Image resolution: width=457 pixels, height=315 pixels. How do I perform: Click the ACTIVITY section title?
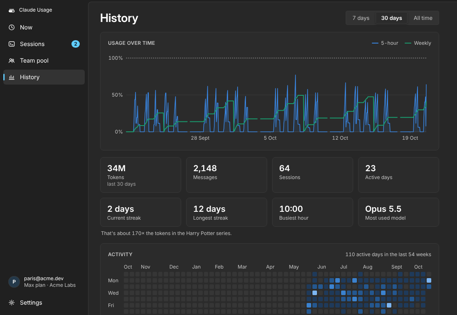120,254
